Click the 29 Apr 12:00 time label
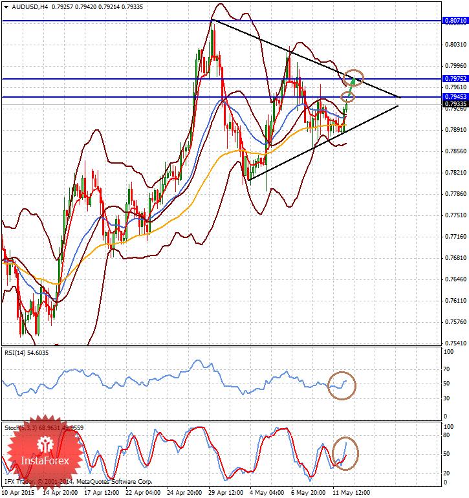The width and height of the screenshot is (469, 498). coord(226,493)
